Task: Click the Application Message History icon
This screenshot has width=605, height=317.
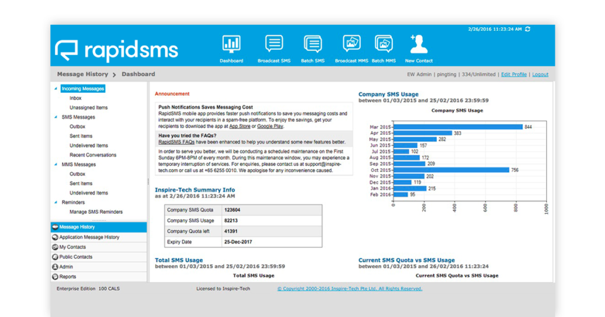Action: tap(55, 237)
